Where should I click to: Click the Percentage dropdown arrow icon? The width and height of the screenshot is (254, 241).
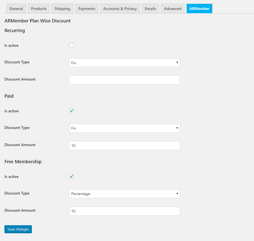[x=177, y=194]
